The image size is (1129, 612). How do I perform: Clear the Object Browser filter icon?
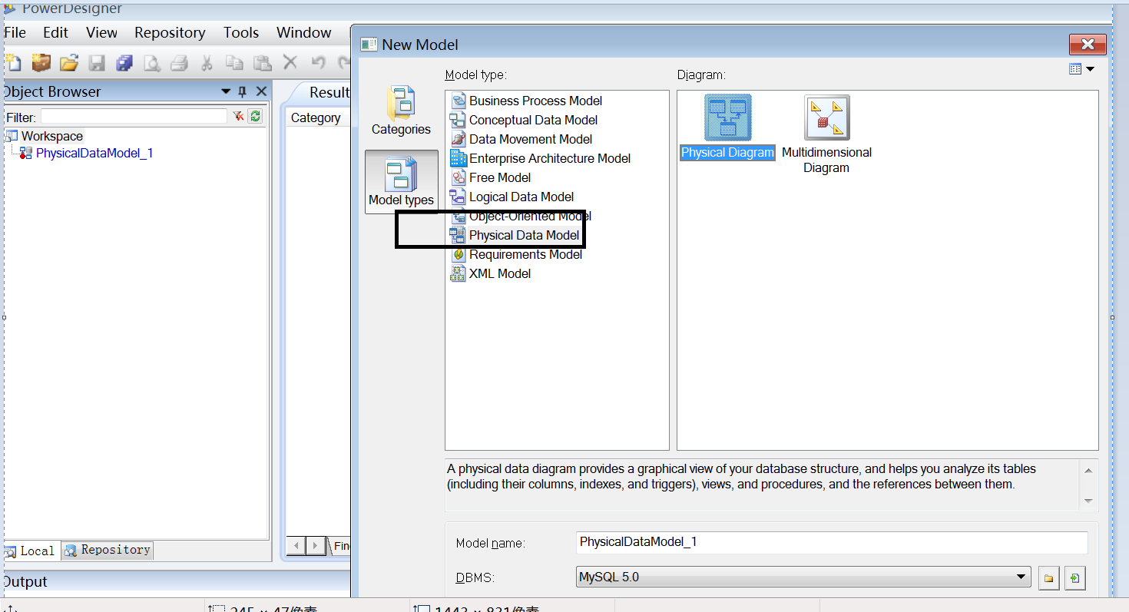tap(239, 116)
